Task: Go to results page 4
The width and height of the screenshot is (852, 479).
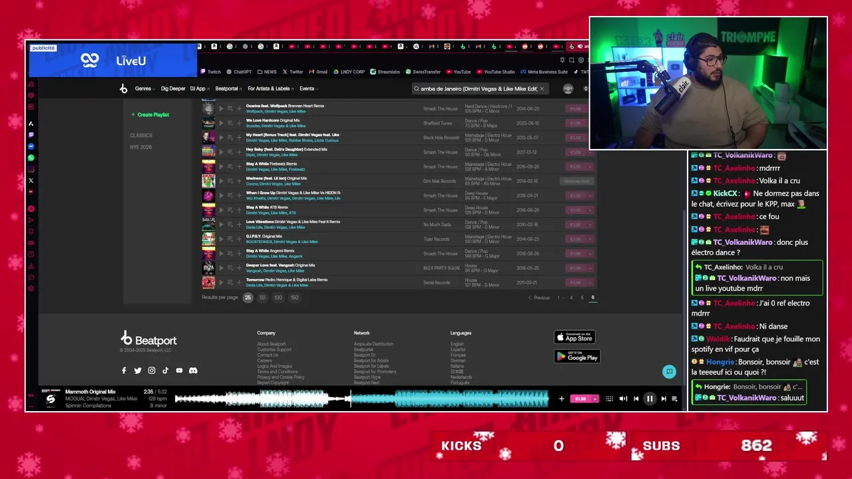Action: [571, 298]
